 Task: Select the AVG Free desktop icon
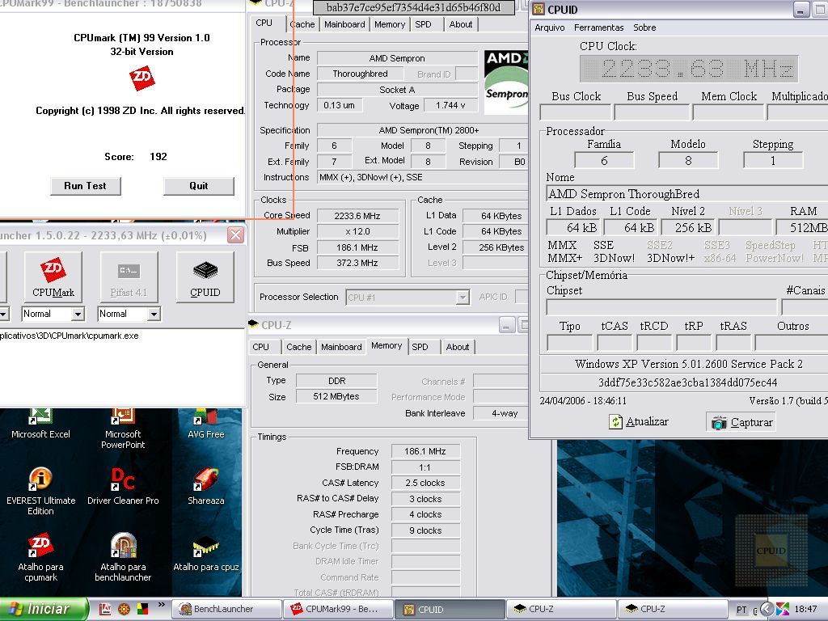(206, 424)
